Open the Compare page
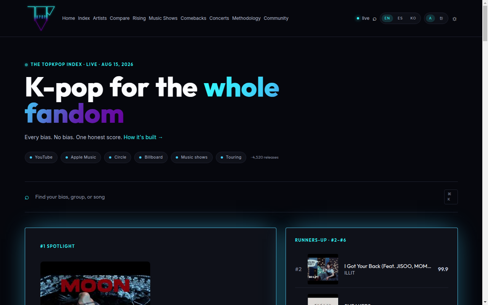Viewport: 488px width, 305px height. [x=120, y=18]
